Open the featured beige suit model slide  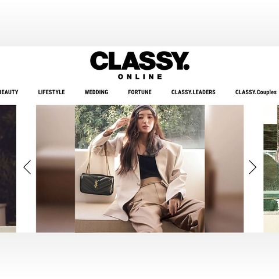139,169
